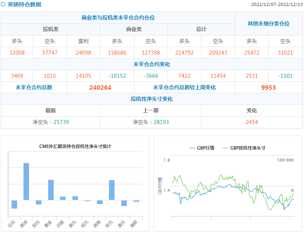Select the 商业类 column header
This screenshot has height=232, width=307.
(134, 29)
